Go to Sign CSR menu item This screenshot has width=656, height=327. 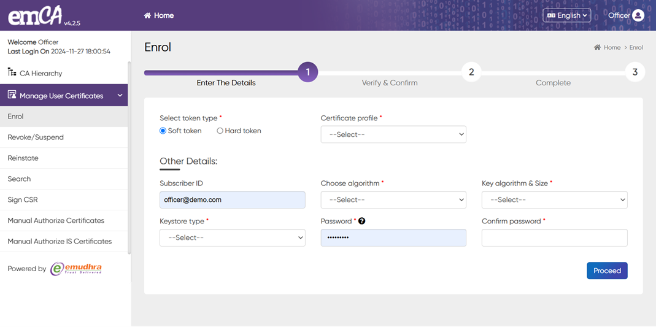(23, 200)
